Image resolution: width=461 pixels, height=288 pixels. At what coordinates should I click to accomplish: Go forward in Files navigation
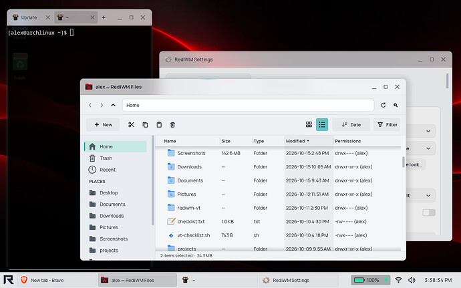(102, 105)
